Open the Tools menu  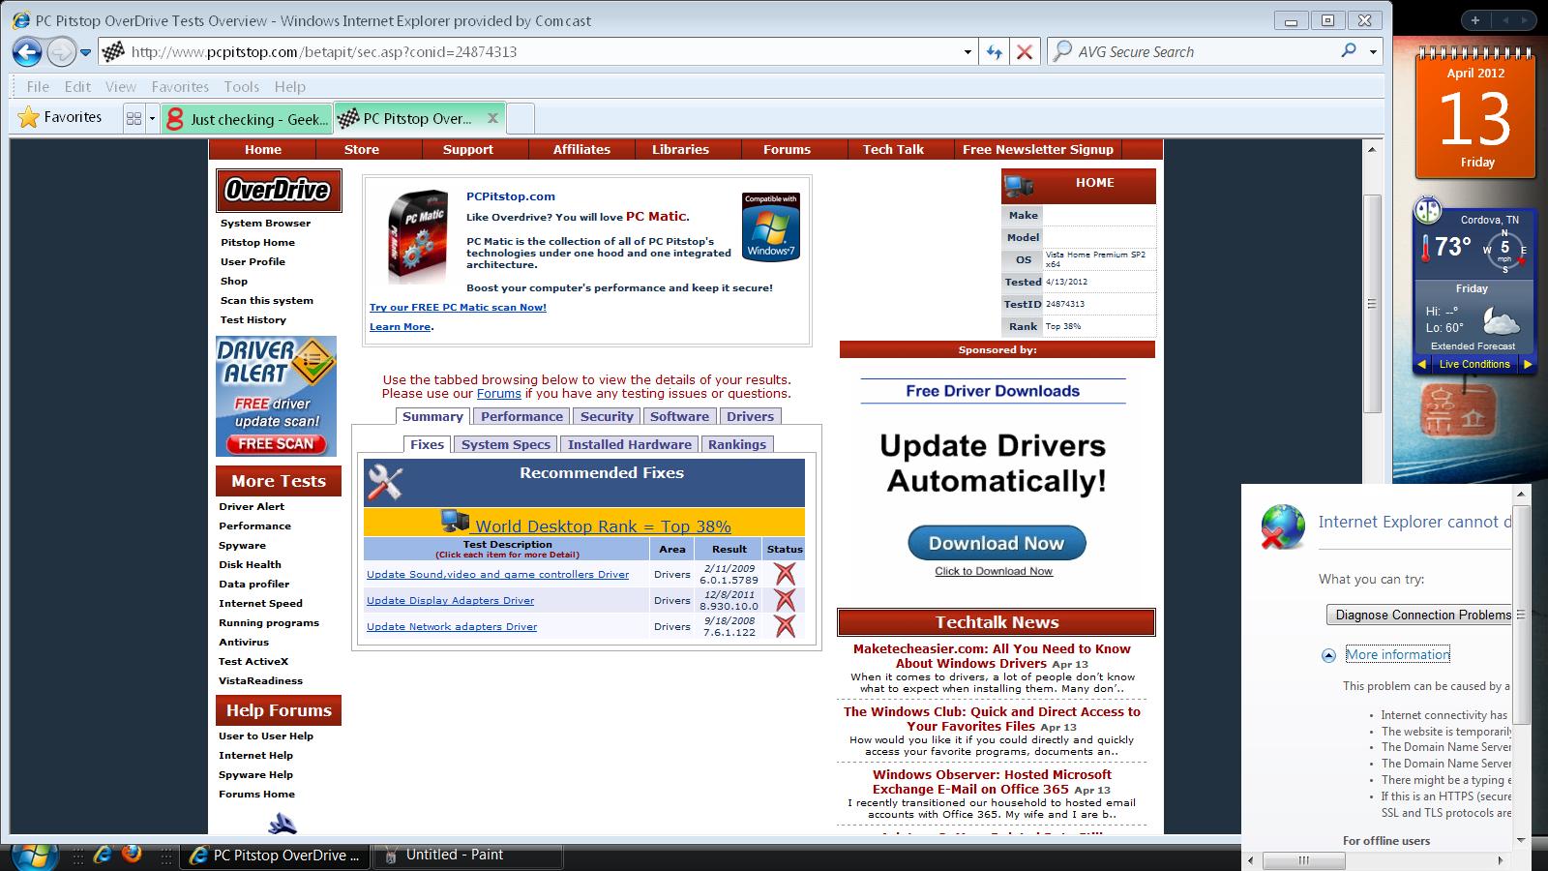point(242,86)
